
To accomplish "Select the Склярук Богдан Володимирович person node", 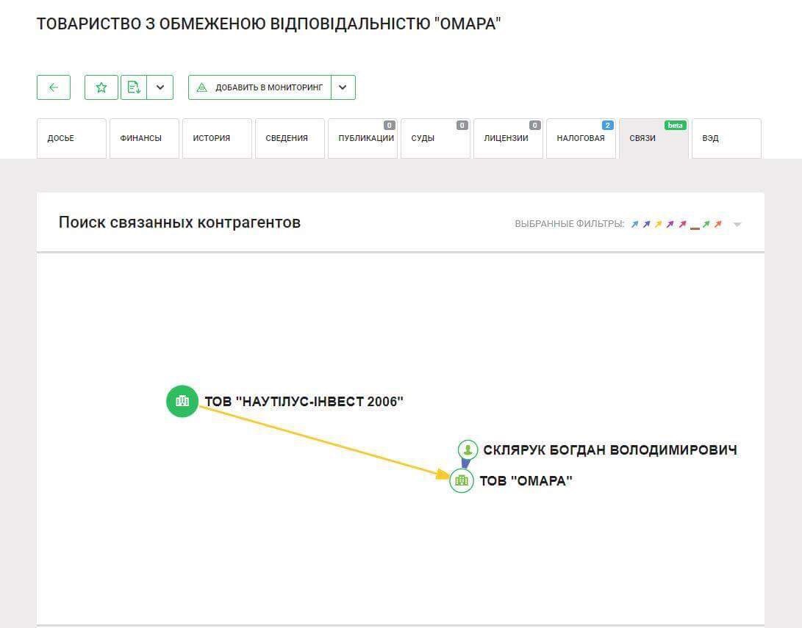I will 468,450.
